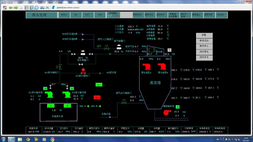Click the red atomizer oil pump A

tap(147, 67)
